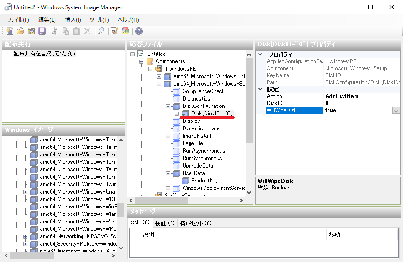Image resolution: width=403 pixels, height=262 pixels.
Task: Save the answer file with the floppy icon
Action: [42, 31]
